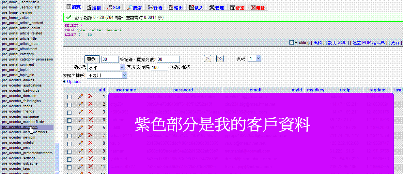Tick the row checkbox for uid 7
403x174 pixels.
coord(69,136)
